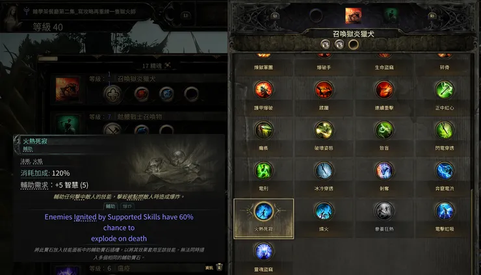Pick the 冰冷穿透 support gem
Image resolution: width=481 pixels, height=275 pixels.
[x=324, y=176]
